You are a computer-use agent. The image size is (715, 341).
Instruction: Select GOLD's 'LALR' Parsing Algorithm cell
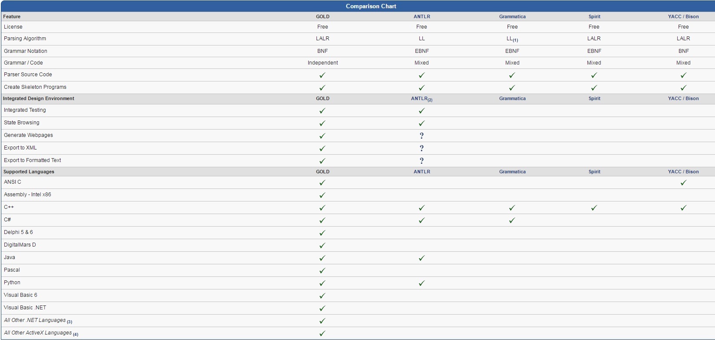click(x=323, y=39)
